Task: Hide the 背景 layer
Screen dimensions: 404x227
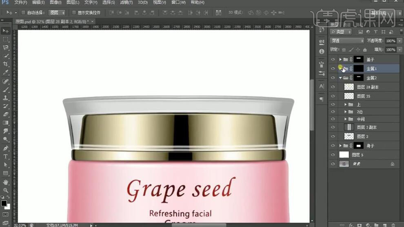Action: pos(333,164)
